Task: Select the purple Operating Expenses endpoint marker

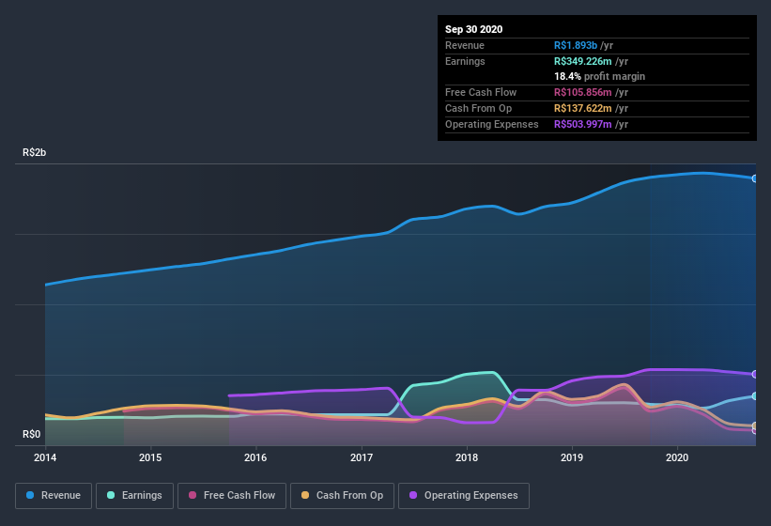Action: click(x=754, y=375)
